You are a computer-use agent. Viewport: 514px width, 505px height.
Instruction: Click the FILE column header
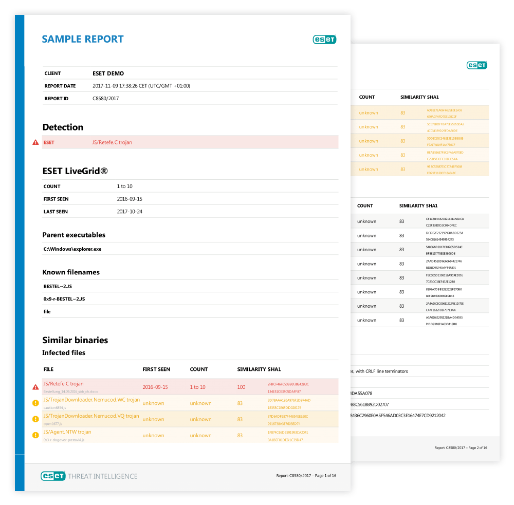click(48, 369)
